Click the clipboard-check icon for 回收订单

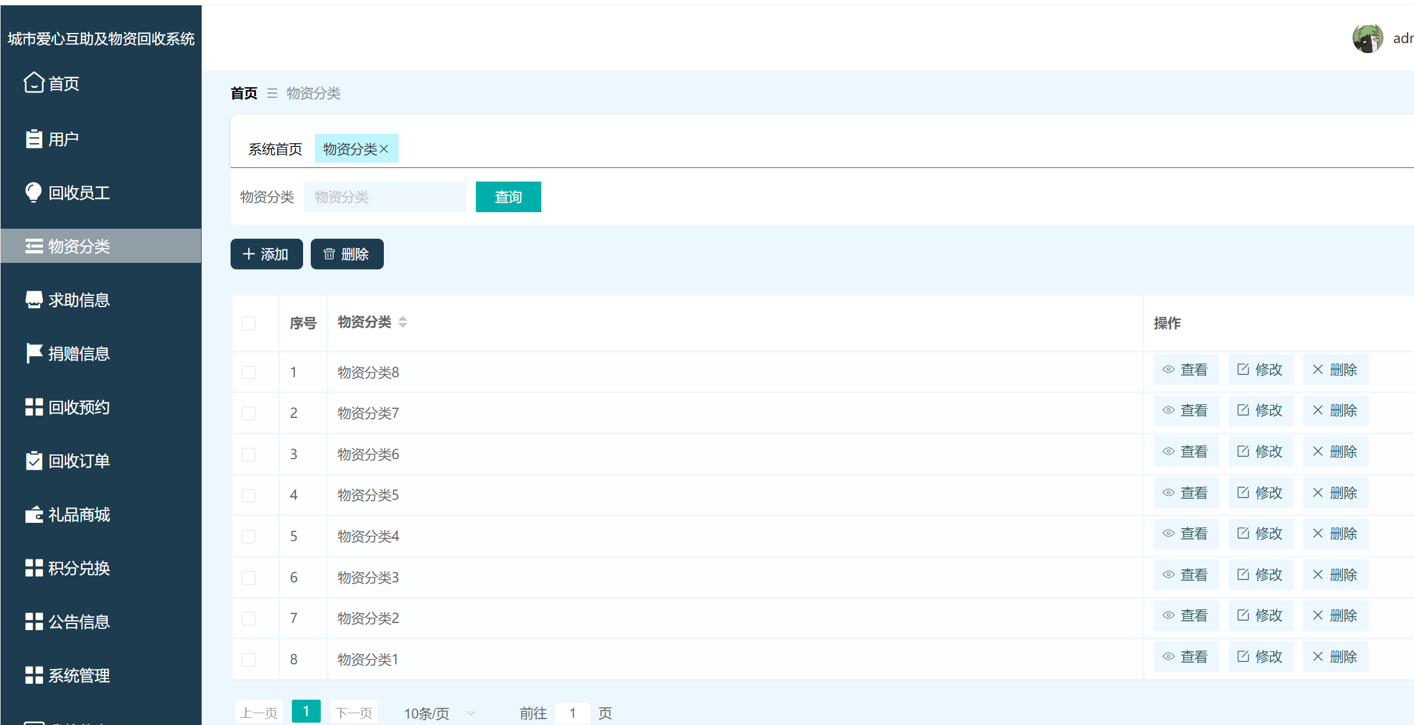coord(34,460)
